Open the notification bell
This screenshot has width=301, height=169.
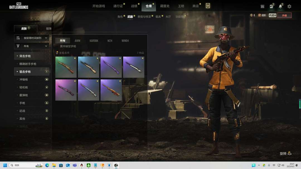(280, 6)
